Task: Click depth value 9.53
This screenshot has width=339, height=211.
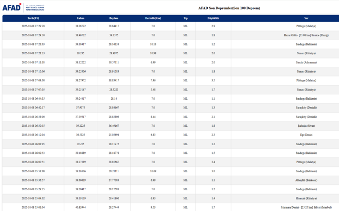Action: 153,207
